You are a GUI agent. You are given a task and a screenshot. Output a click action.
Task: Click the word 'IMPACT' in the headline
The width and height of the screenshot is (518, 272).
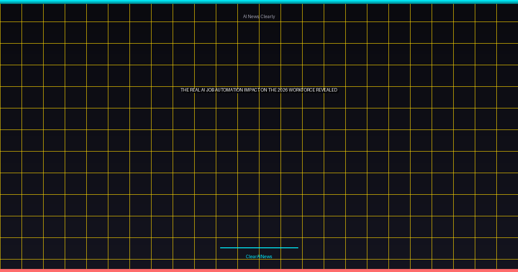click(x=252, y=90)
